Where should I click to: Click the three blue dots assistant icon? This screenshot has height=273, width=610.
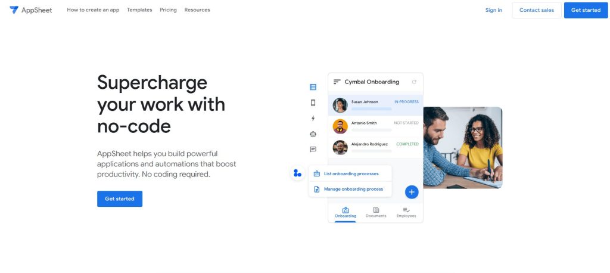(x=297, y=173)
